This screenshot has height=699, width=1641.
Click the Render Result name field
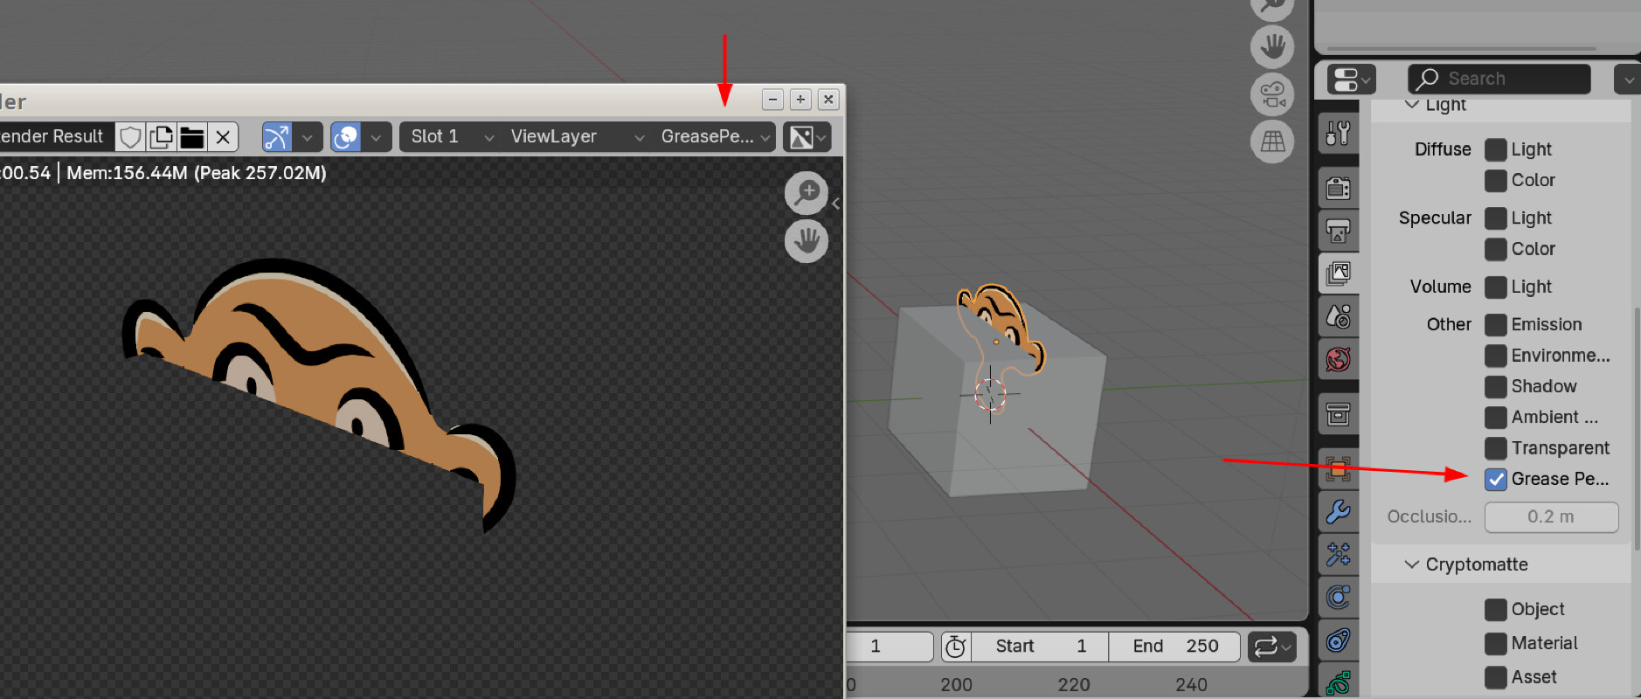[x=55, y=137]
